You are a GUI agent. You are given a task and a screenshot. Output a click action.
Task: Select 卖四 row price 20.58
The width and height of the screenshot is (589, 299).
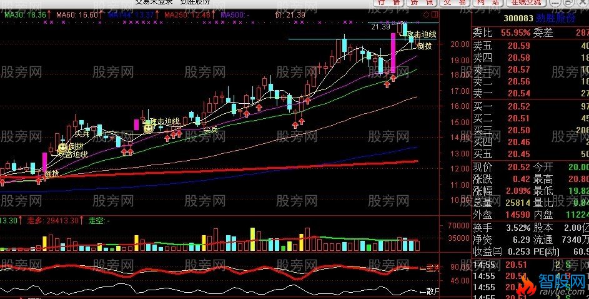click(x=519, y=58)
